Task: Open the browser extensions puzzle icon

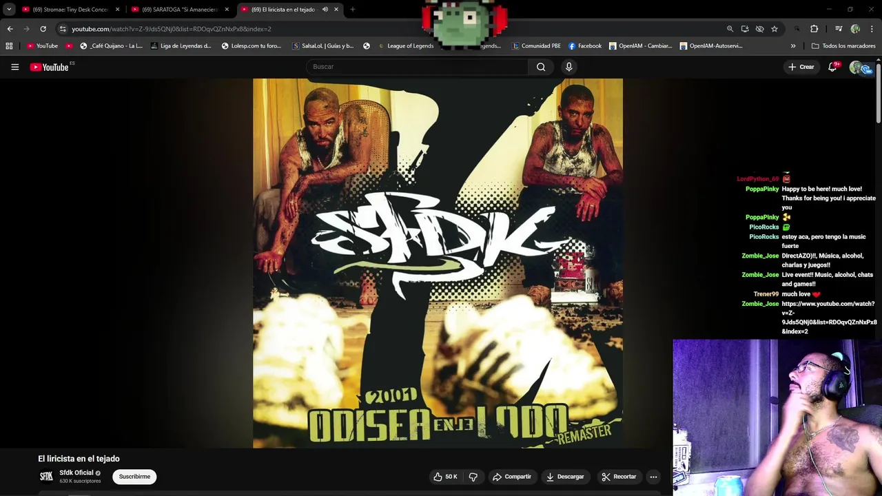Action: point(814,29)
